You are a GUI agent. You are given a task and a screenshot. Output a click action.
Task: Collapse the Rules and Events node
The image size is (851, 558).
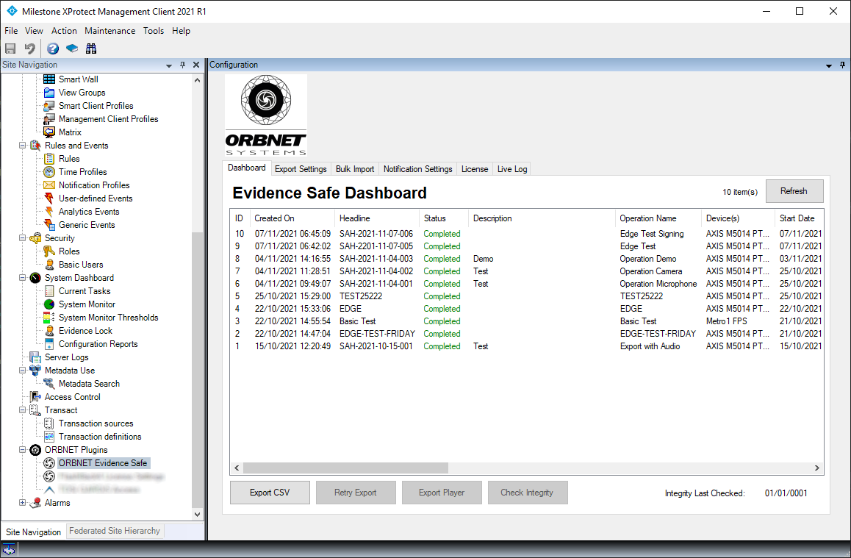[x=22, y=146]
